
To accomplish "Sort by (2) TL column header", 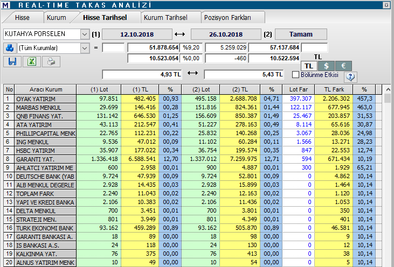I will pos(240,89).
